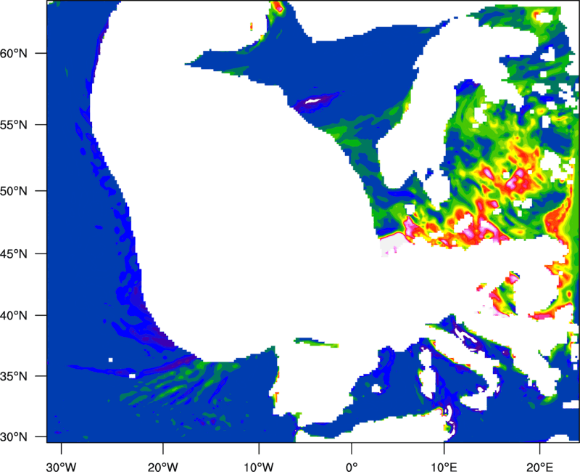Click the 40°N latitude label
580x472 pixels.
[x=14, y=316]
